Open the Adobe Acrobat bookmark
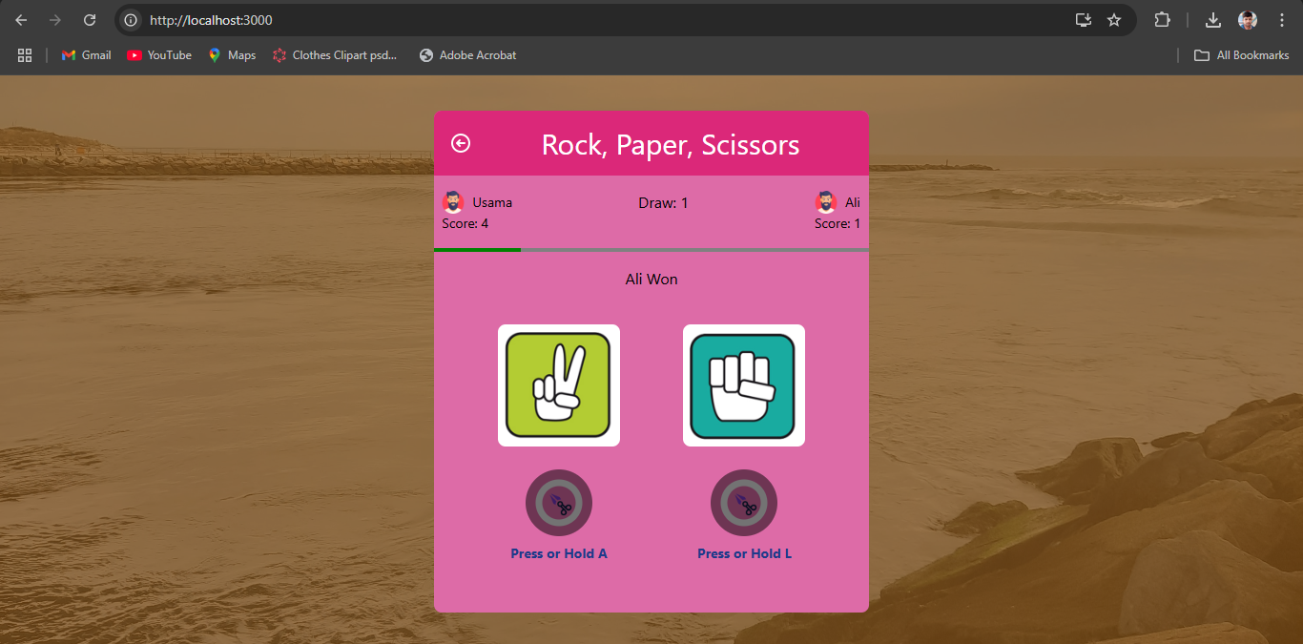1303x644 pixels. [x=467, y=55]
